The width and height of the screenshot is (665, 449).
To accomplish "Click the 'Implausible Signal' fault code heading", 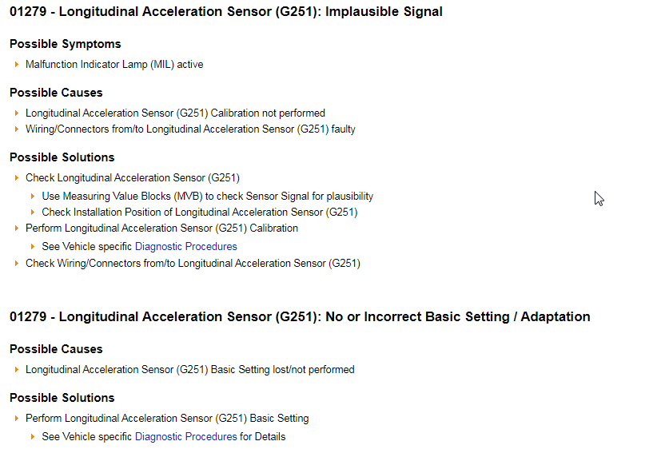I will (x=225, y=12).
